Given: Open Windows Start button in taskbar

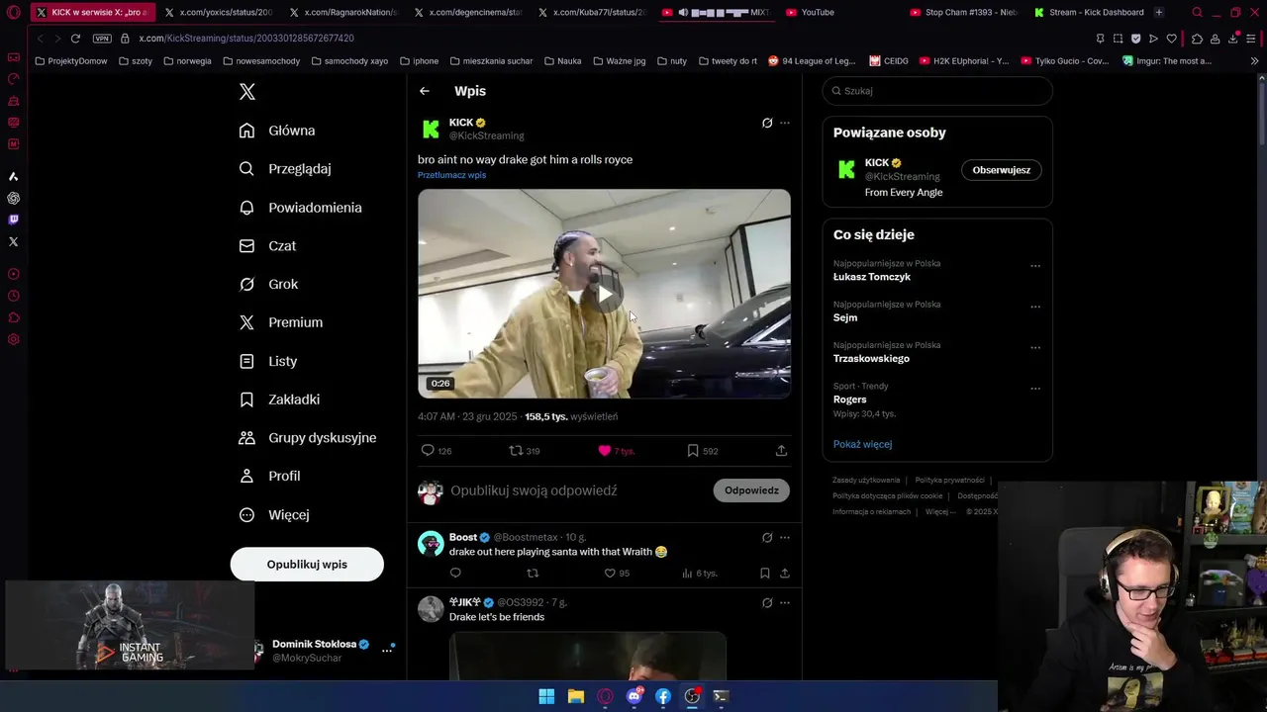Looking at the screenshot, I should 546,696.
